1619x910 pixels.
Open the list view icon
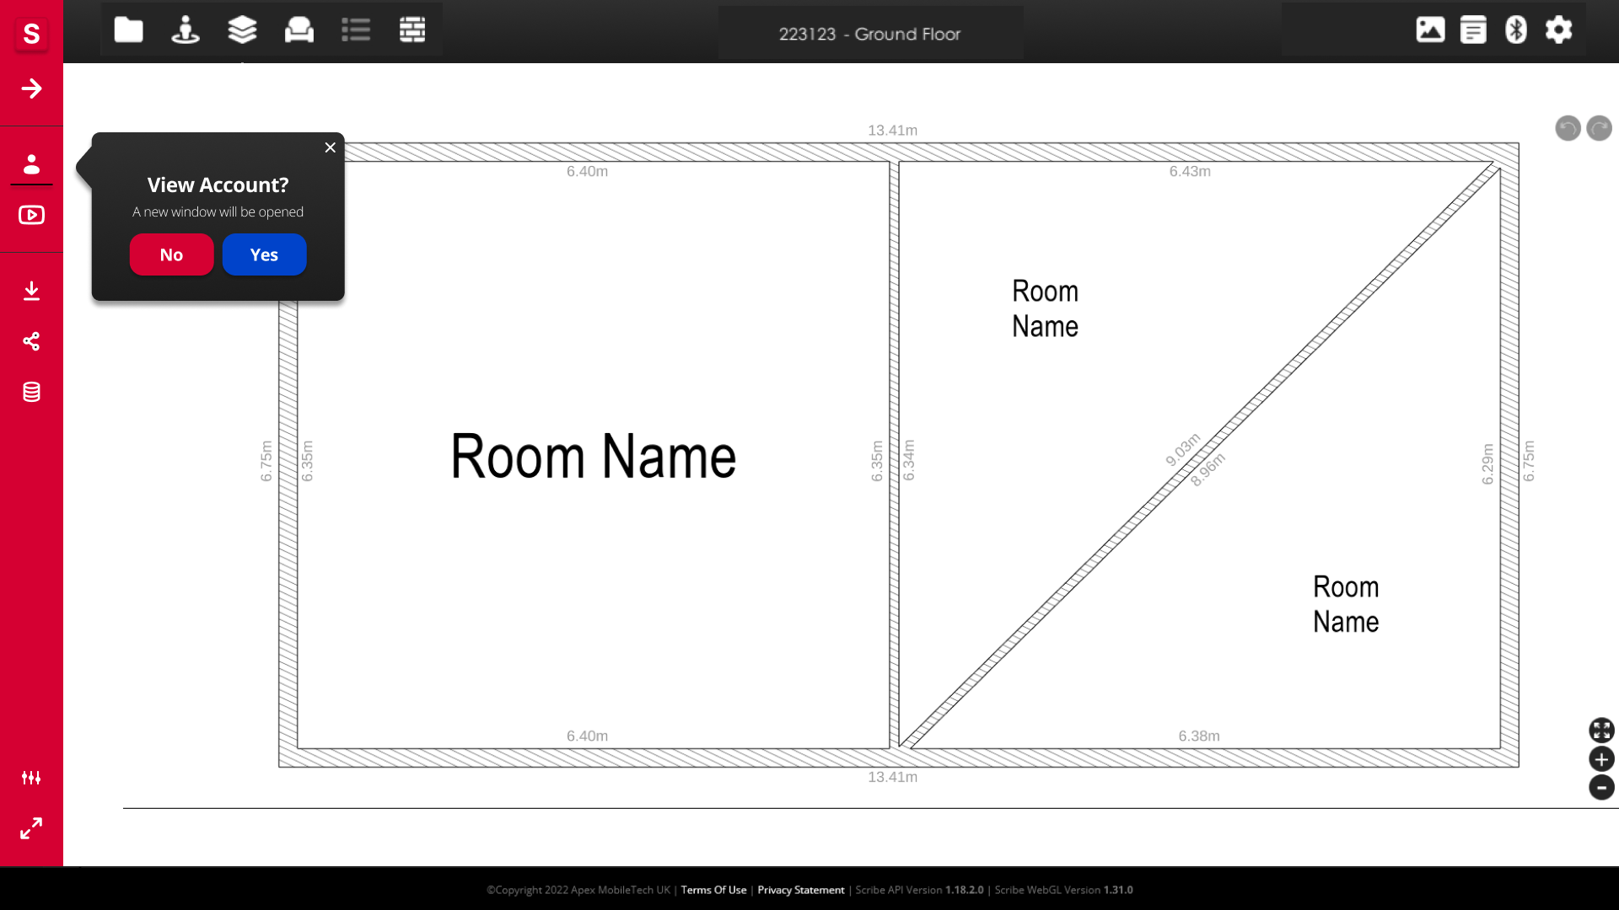point(356,29)
